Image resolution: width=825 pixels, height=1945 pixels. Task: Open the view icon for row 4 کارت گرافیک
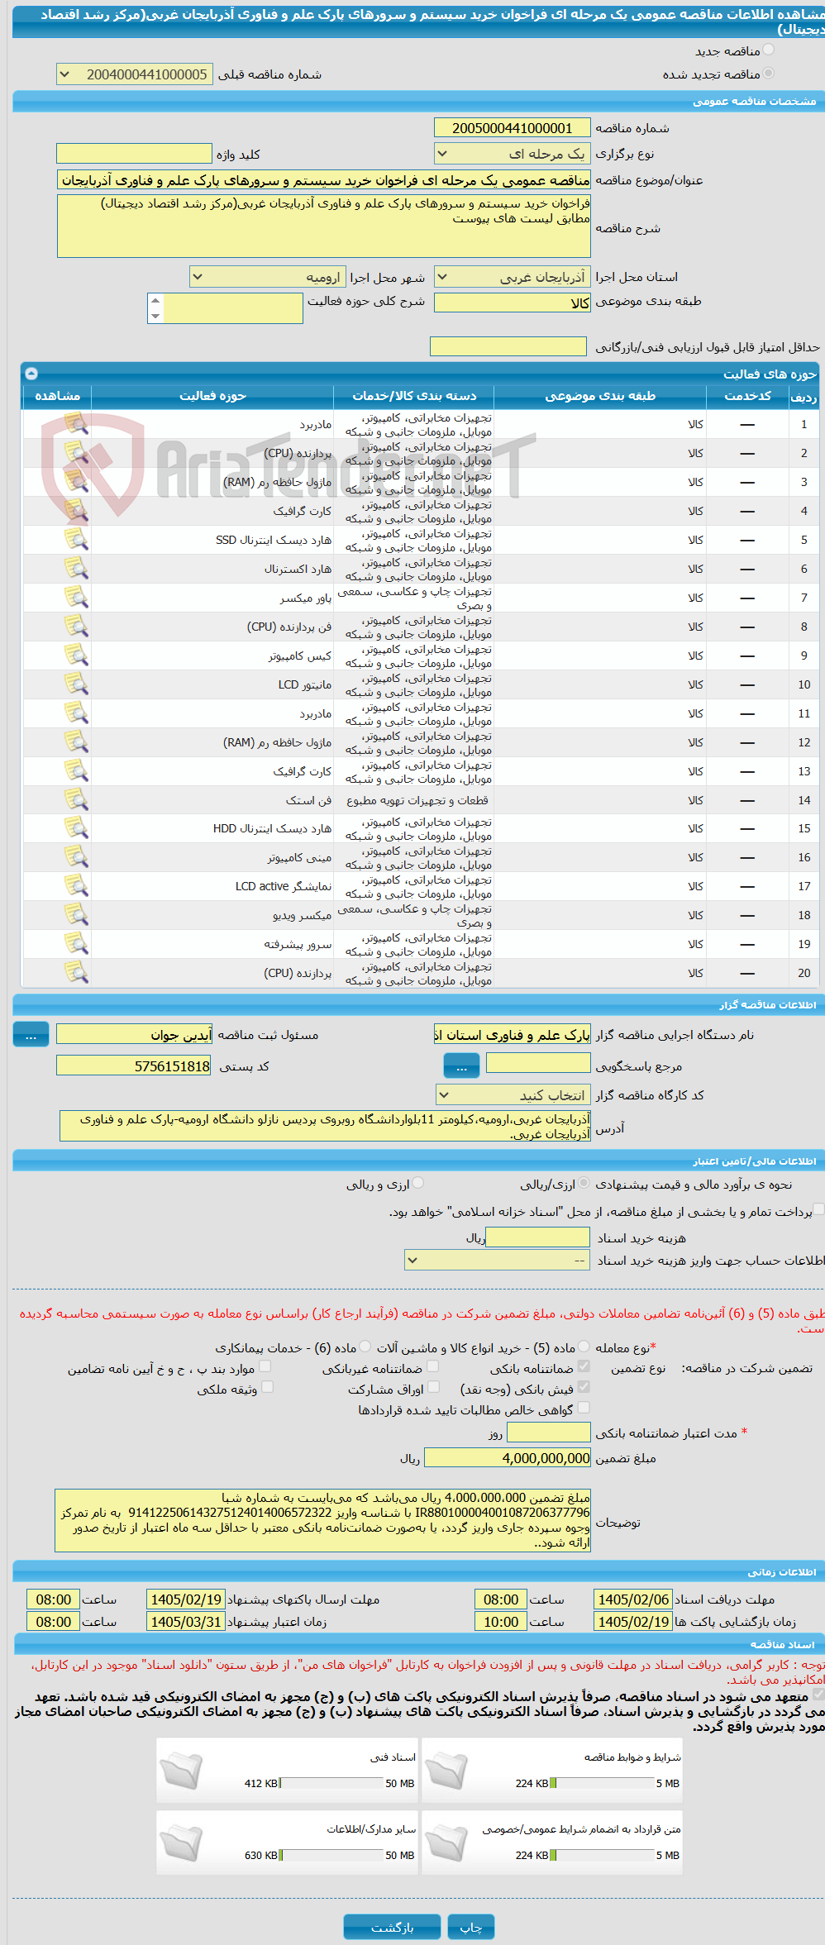(x=76, y=511)
